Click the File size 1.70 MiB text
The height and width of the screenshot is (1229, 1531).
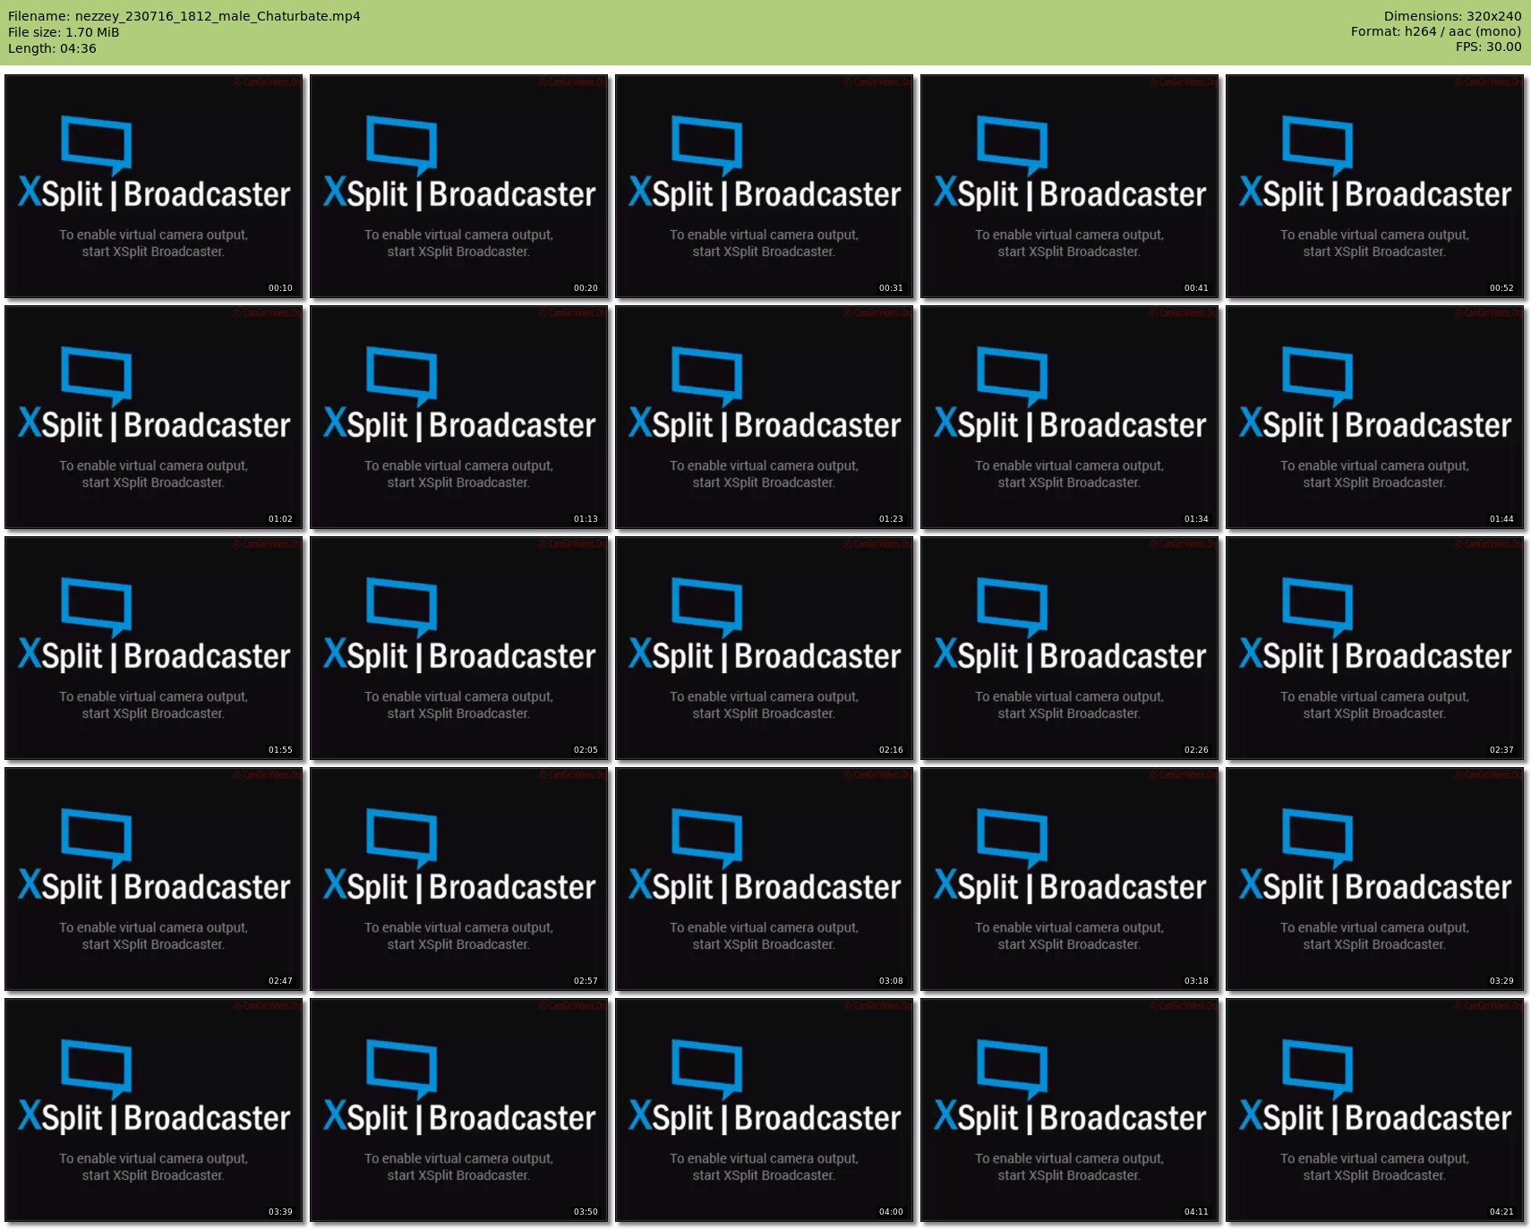click(x=64, y=32)
